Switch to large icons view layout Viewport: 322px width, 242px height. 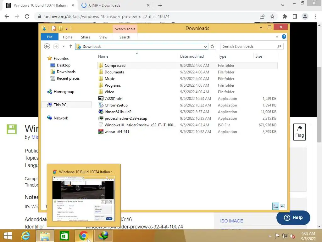[x=283, y=206]
